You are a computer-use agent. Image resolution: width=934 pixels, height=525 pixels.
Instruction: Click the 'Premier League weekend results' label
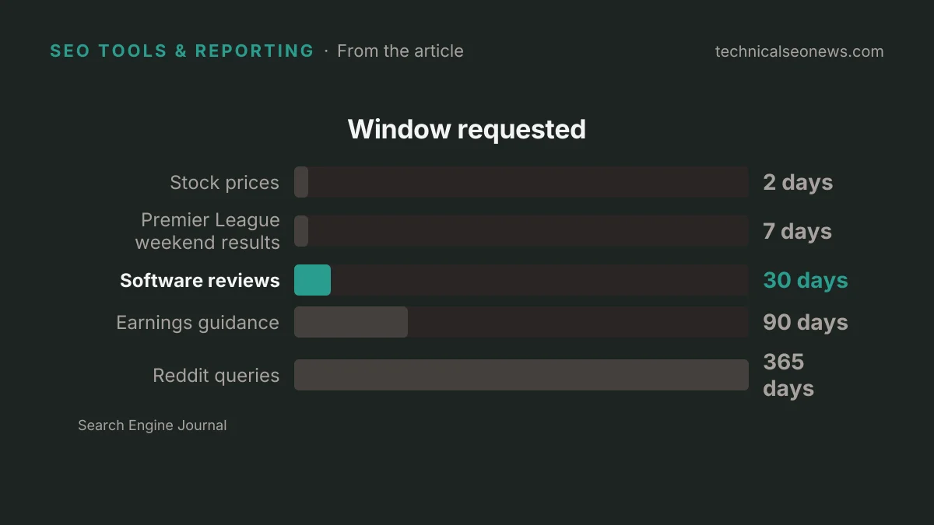click(x=207, y=232)
